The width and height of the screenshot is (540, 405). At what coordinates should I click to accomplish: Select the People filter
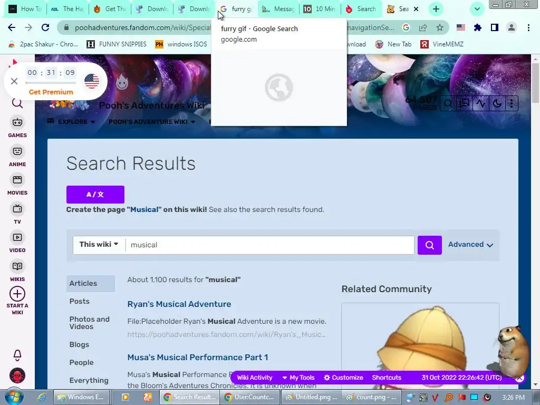click(81, 363)
